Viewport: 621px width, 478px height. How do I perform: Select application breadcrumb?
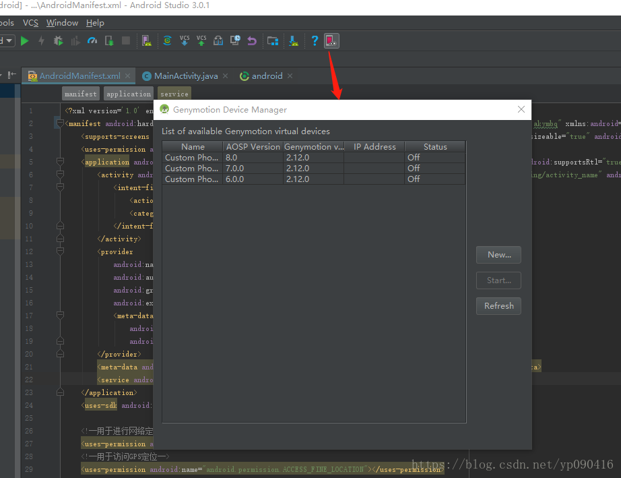[129, 94]
